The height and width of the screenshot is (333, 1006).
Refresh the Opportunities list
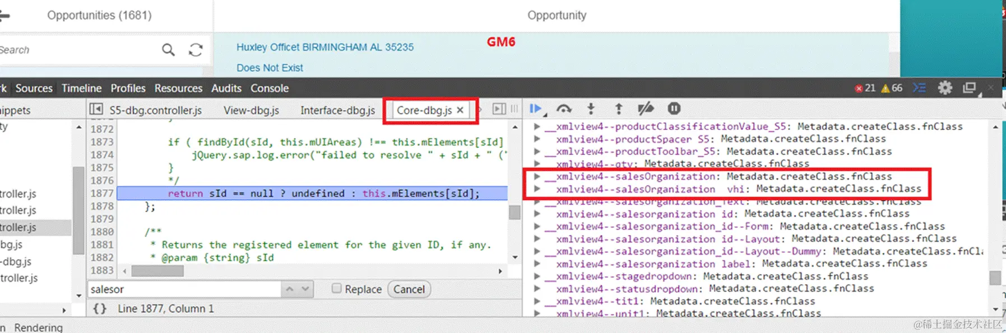coord(196,50)
